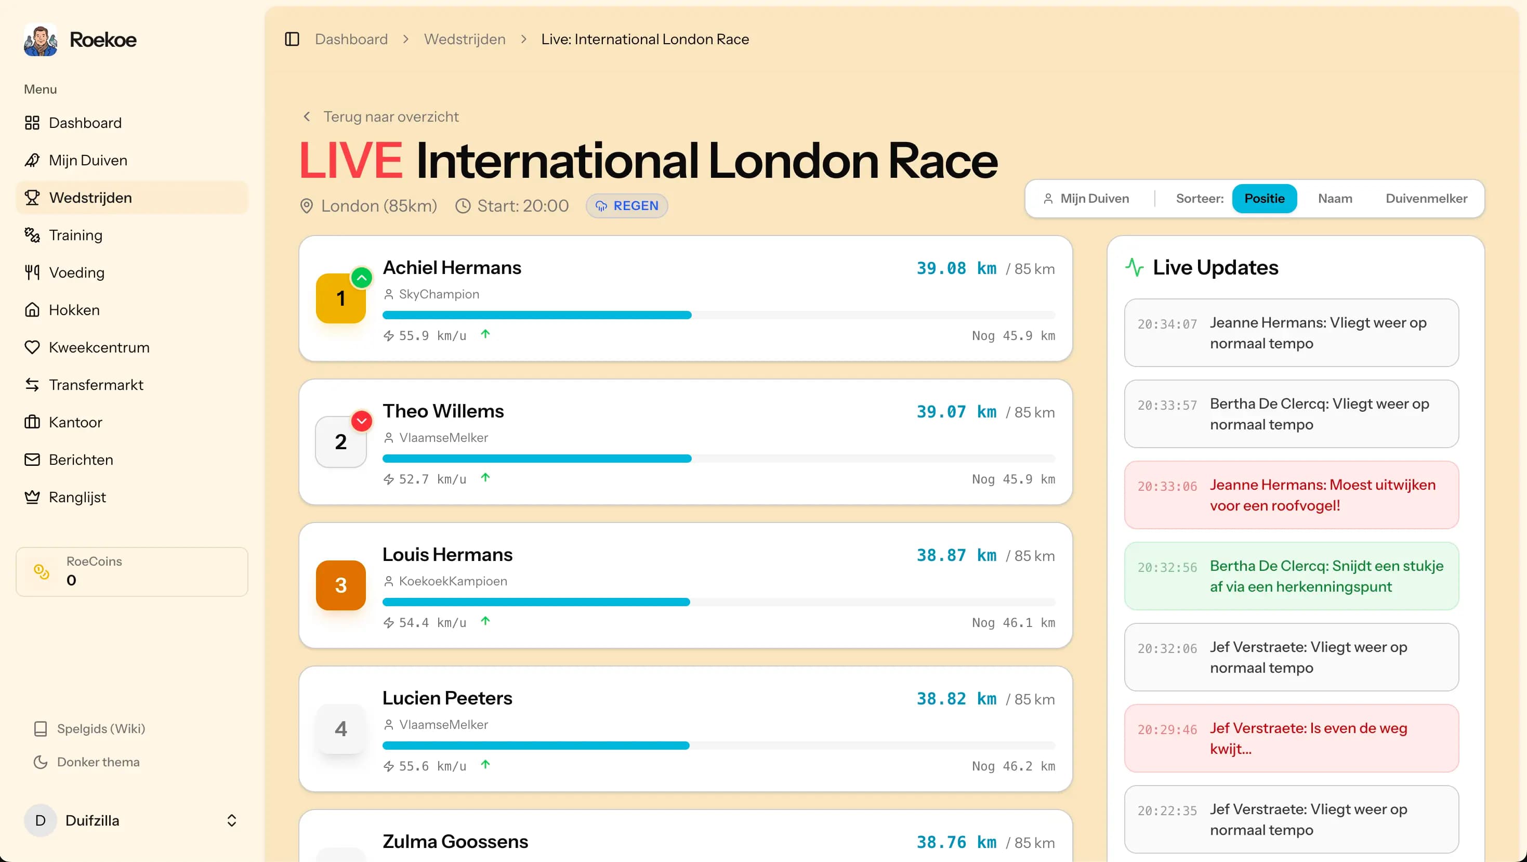Expand the Duifzilla account menu
Screen dimensions: 1527x862
click(x=231, y=820)
